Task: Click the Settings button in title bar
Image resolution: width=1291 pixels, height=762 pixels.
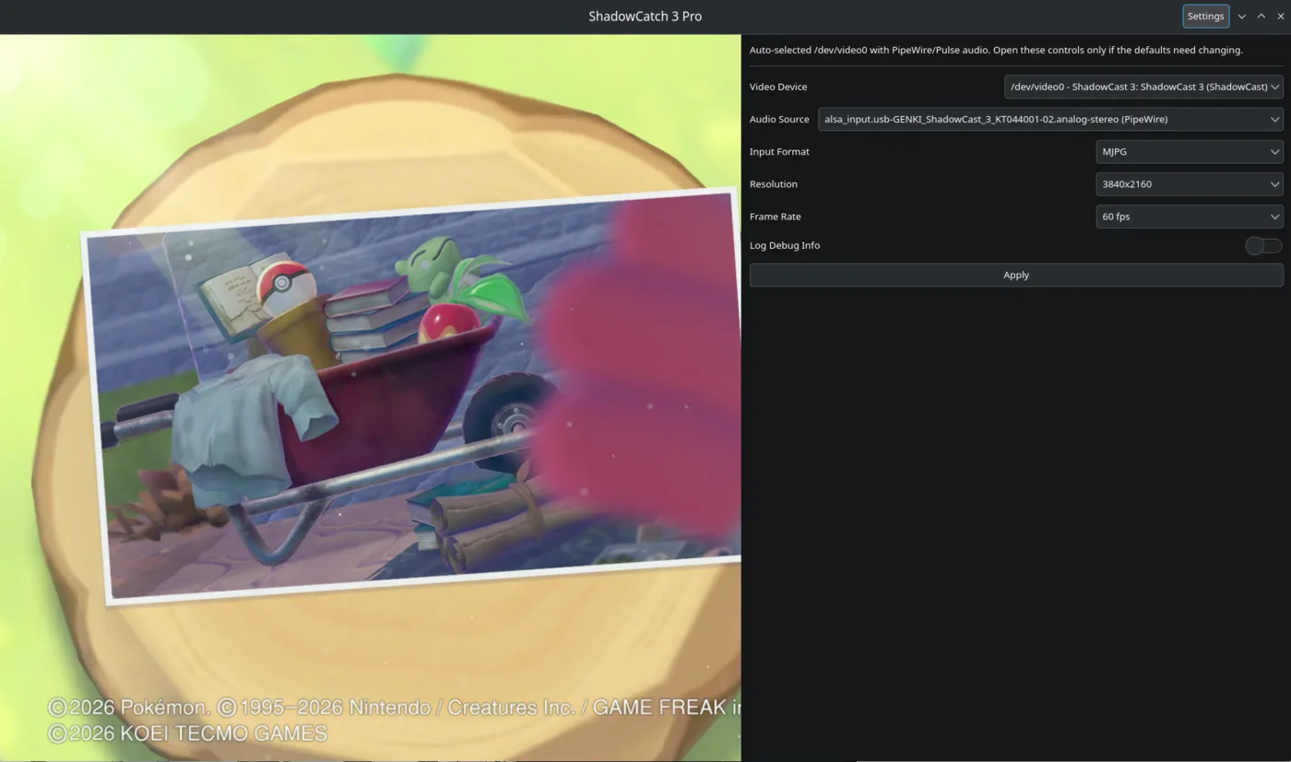Action: point(1205,17)
